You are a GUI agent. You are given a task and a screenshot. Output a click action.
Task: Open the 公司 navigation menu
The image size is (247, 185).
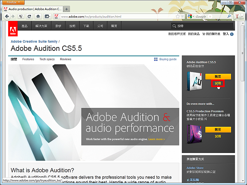100,26
